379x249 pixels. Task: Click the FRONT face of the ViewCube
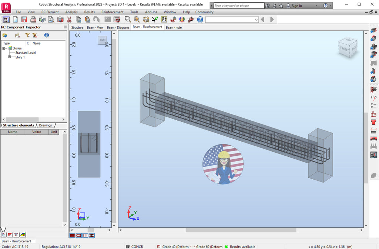click(344, 48)
